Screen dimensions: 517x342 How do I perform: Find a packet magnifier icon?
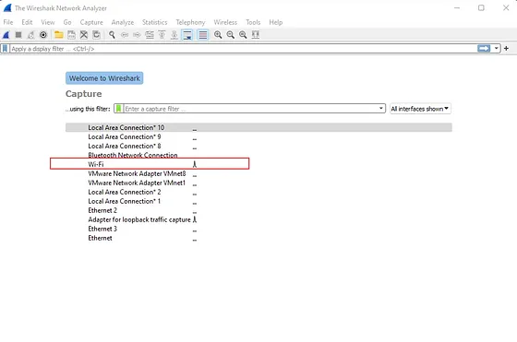(x=112, y=34)
